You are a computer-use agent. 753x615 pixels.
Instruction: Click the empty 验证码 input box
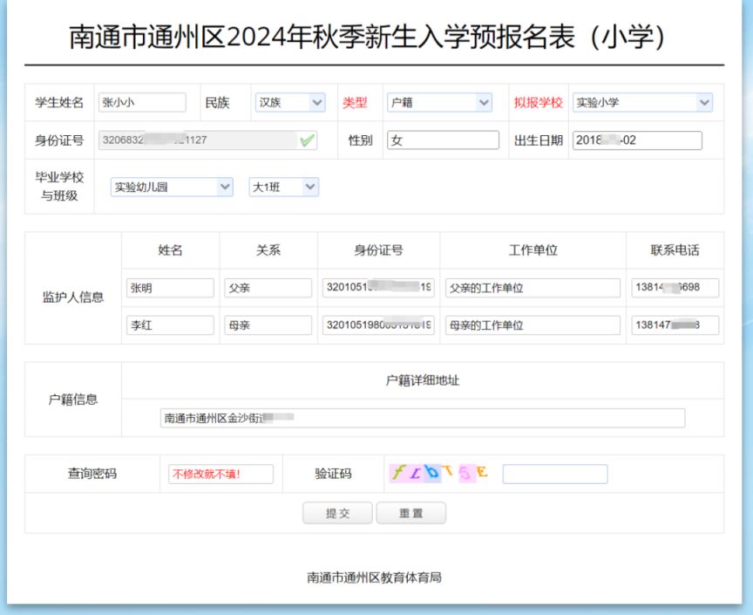555,474
